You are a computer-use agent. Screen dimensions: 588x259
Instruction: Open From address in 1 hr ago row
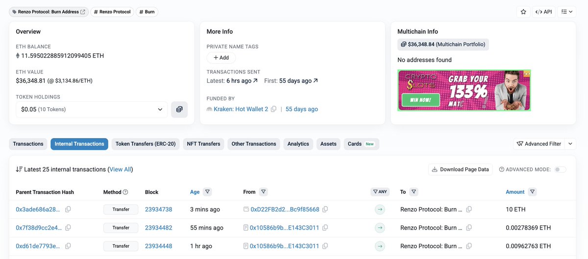tap(285, 246)
